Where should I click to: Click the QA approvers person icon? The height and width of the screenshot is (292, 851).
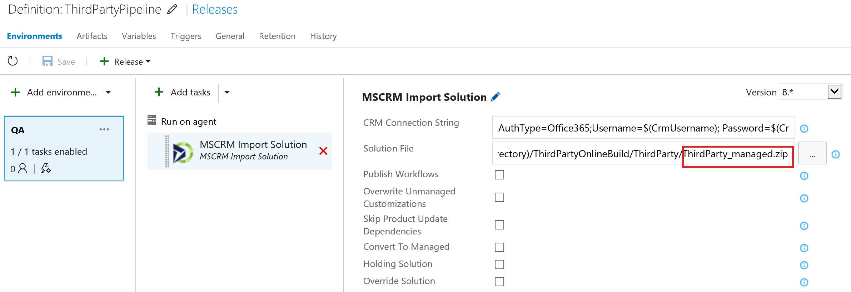(x=23, y=168)
